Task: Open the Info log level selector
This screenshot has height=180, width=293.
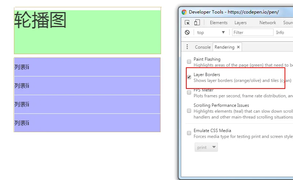Action: (280, 33)
